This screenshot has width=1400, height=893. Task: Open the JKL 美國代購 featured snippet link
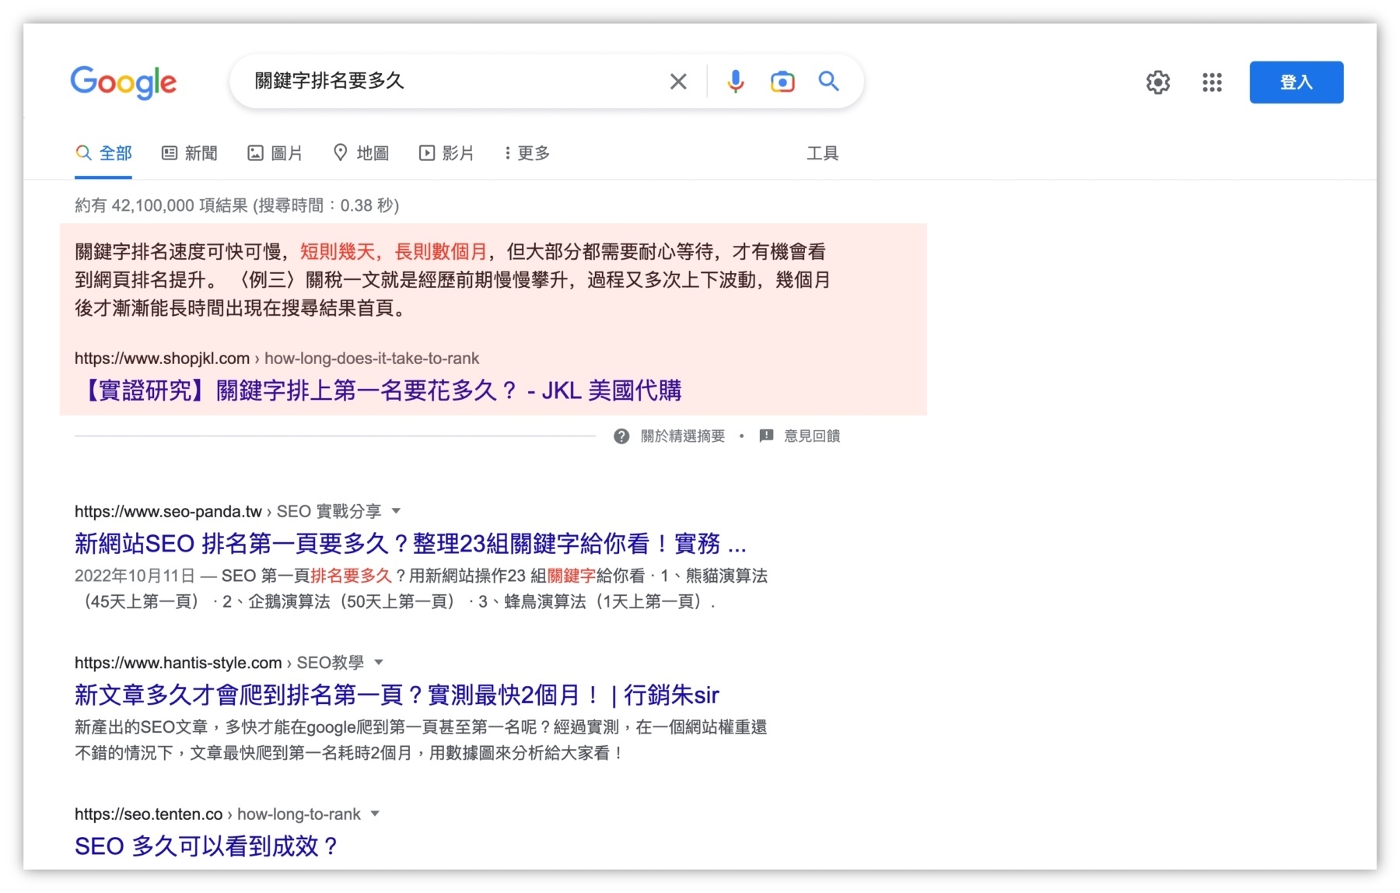click(x=383, y=390)
